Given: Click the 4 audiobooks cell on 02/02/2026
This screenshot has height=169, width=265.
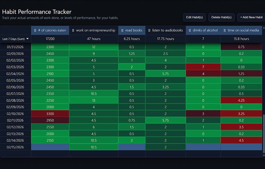Looking at the screenshot, I should click(x=166, y=60).
